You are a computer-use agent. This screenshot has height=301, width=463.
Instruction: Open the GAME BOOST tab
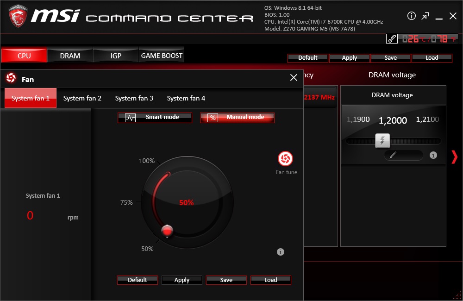point(162,55)
